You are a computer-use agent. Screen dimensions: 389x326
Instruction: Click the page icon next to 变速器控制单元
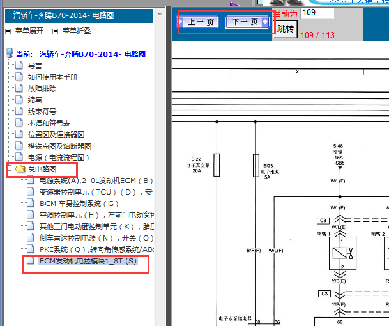(x=31, y=192)
